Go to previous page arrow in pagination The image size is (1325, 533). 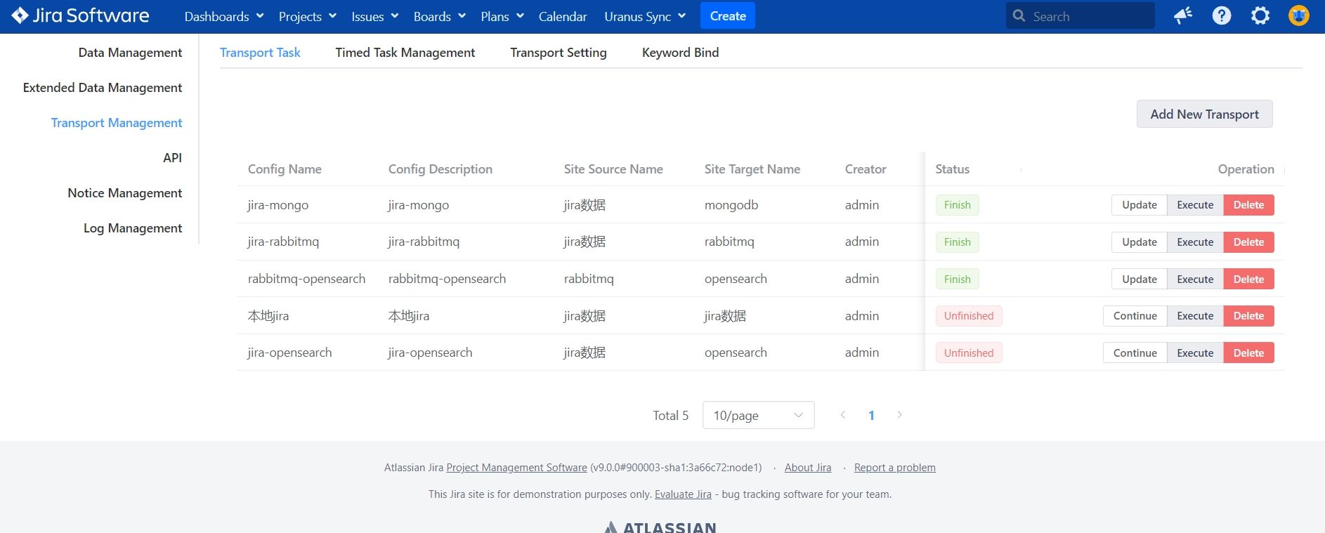pyautogui.click(x=842, y=415)
